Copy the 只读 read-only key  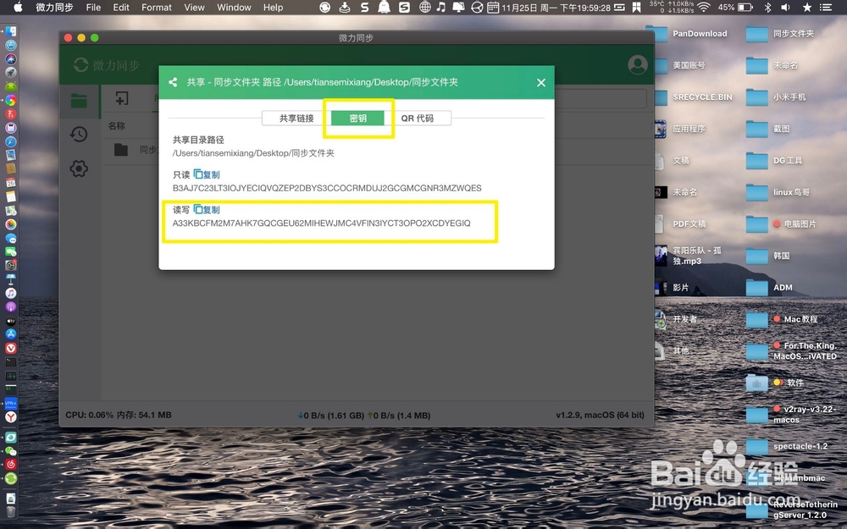207,174
